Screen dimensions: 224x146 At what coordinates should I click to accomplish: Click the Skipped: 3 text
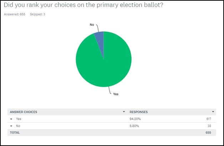point(37,14)
